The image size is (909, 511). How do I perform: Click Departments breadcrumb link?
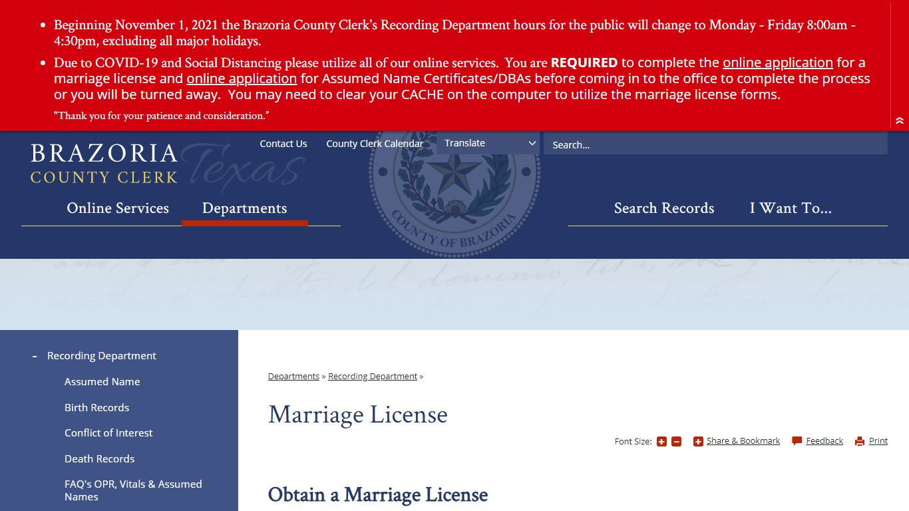[293, 377]
